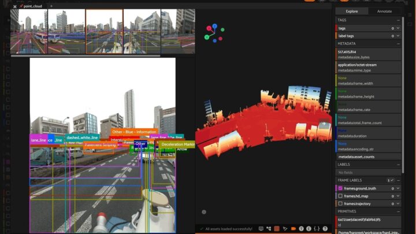Click the metadata.encoding_str field

tap(369, 146)
